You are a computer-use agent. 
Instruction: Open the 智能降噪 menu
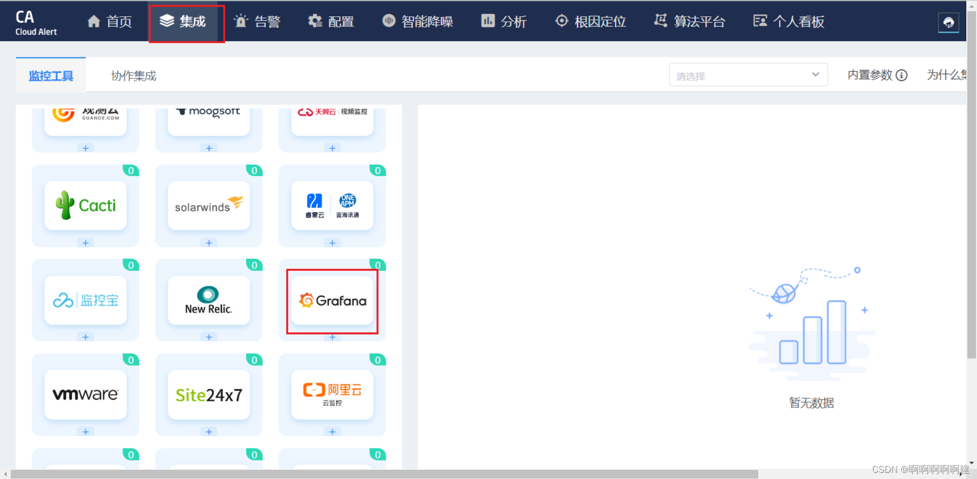point(417,21)
